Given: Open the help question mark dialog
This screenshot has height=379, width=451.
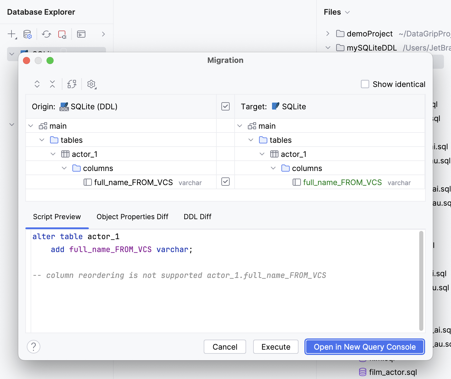Looking at the screenshot, I should tap(34, 347).
